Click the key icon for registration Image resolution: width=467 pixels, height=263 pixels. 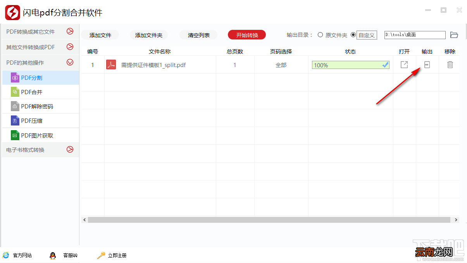coord(101,255)
